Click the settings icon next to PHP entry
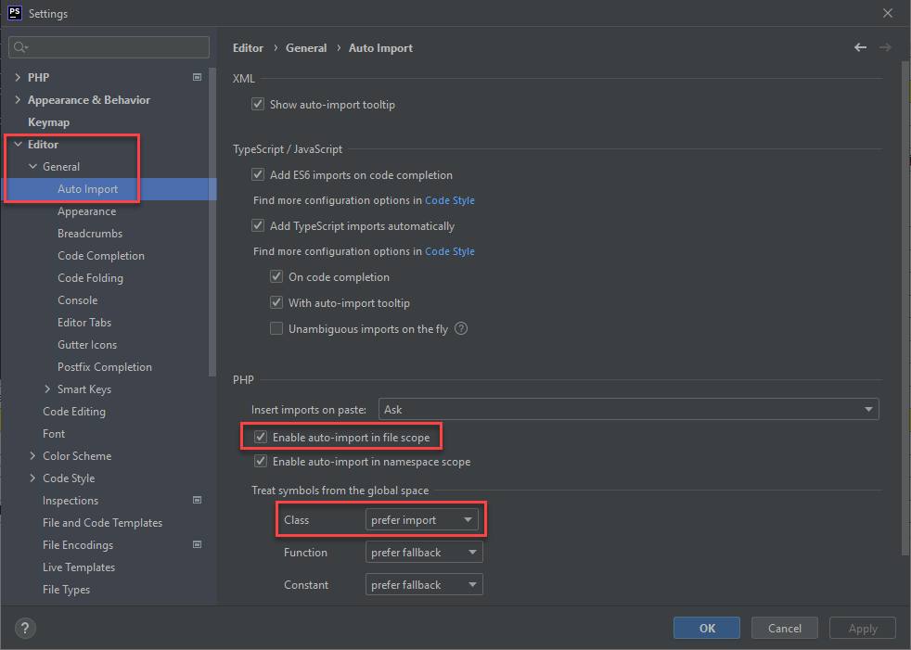 point(197,77)
